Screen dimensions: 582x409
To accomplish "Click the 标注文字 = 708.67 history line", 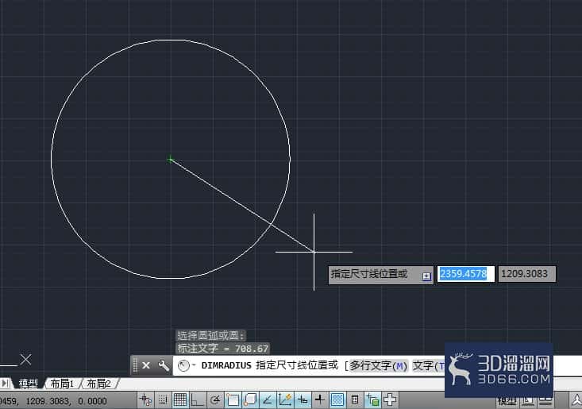I will pyautogui.click(x=222, y=349).
